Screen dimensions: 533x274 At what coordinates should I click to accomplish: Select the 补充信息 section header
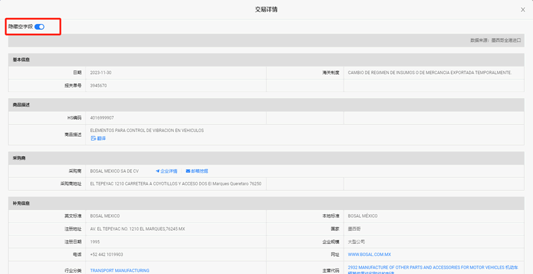click(266, 203)
